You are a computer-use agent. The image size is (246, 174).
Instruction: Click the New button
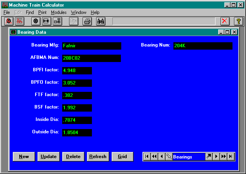[x=24, y=157]
